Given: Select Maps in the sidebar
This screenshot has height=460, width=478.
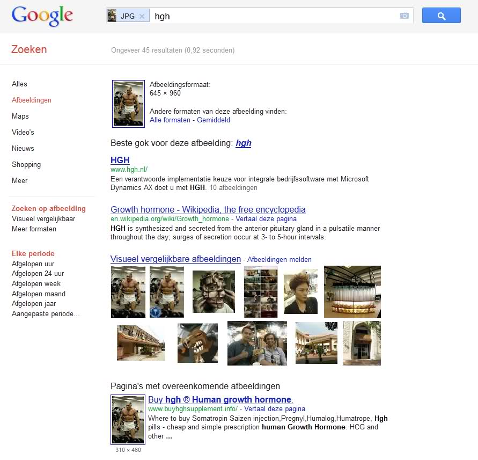Looking at the screenshot, I should coord(20,116).
